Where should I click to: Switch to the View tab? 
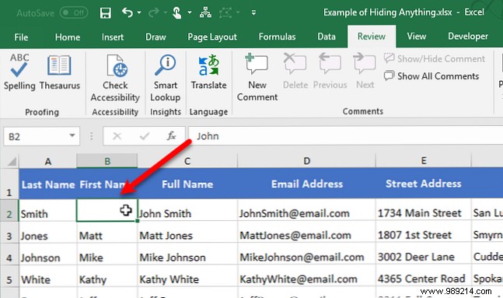417,37
